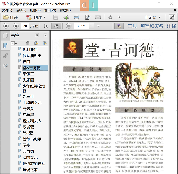
Task: Click the new bookmark icon
Action: 36,43
